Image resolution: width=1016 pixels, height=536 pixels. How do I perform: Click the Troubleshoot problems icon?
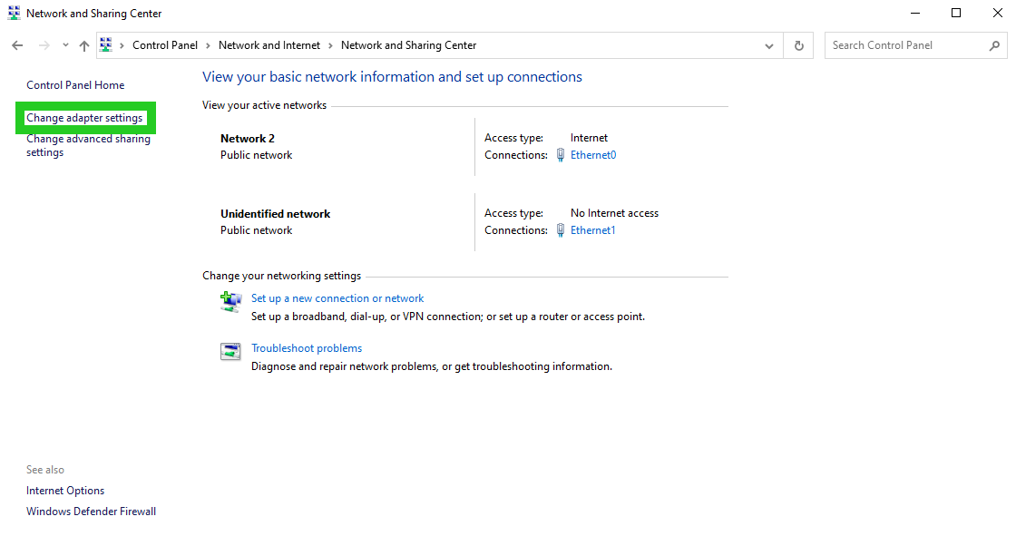(230, 351)
